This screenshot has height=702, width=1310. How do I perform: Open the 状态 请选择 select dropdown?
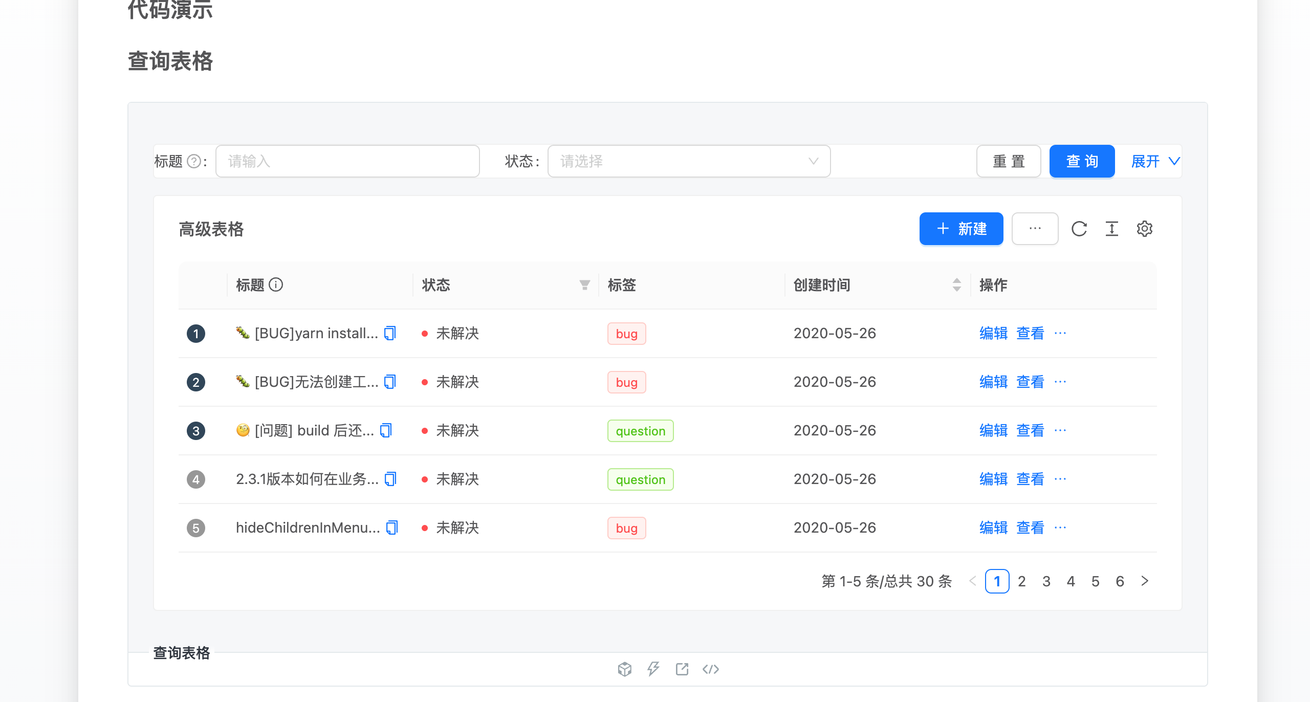click(x=688, y=161)
